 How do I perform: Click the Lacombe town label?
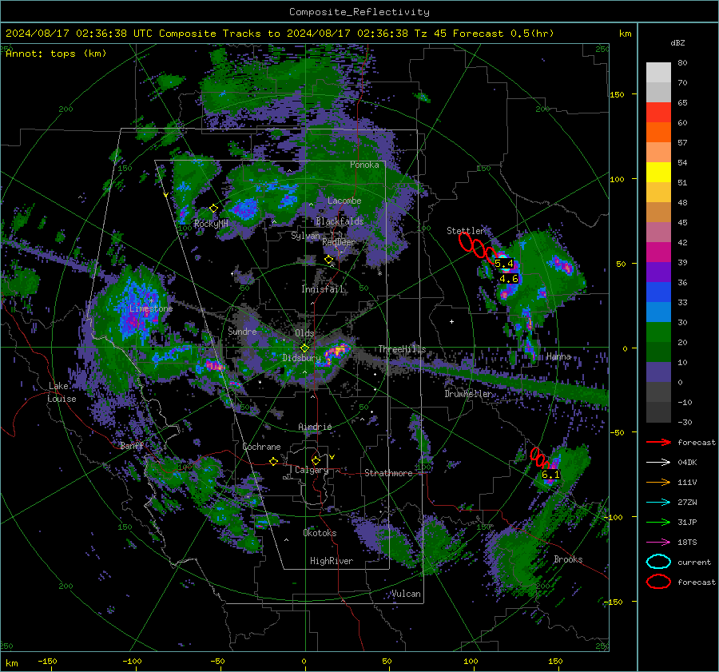344,201
